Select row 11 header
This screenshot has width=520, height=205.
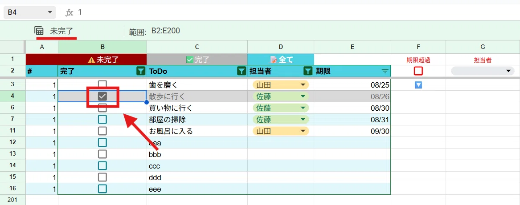coord(12,131)
